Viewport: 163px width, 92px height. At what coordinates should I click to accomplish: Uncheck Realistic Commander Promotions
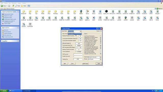(x=100, y=40)
